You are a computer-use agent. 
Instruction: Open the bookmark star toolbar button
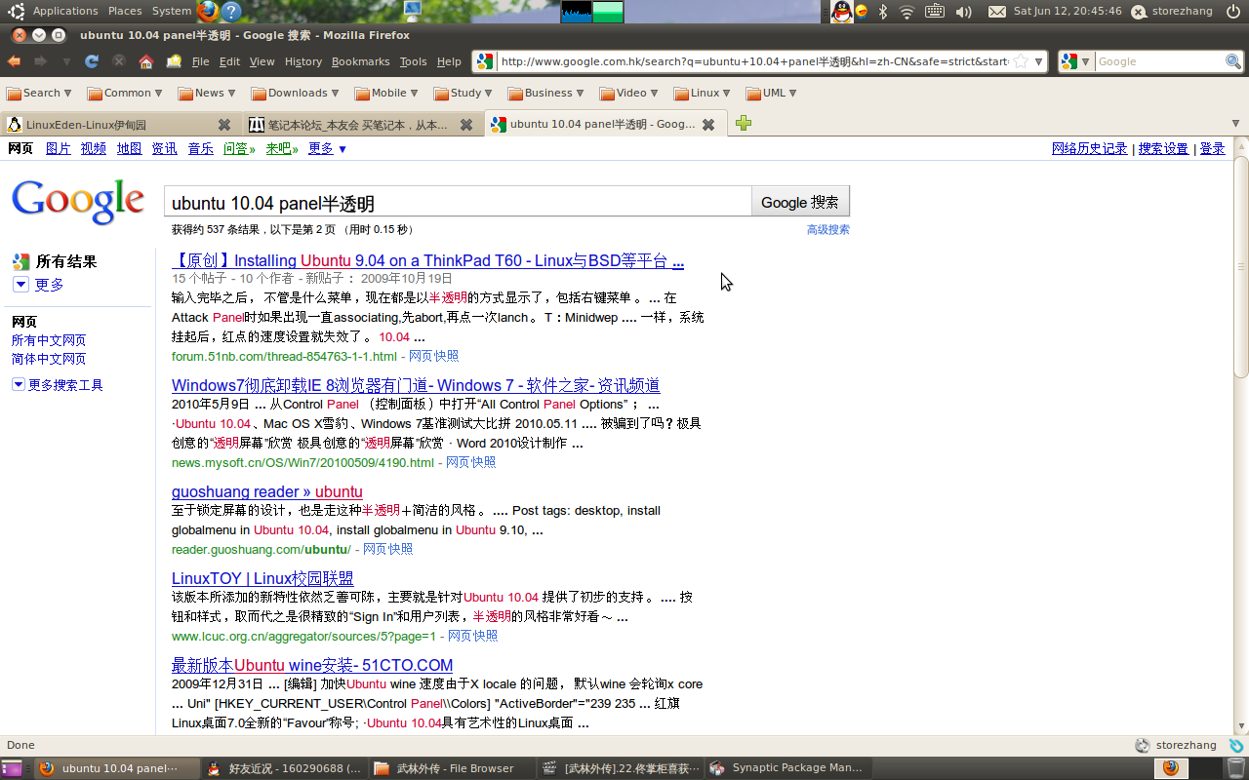174,61
